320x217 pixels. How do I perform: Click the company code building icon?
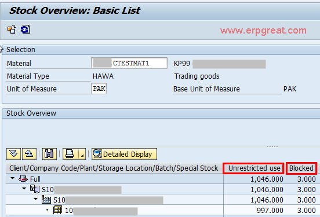[35, 189]
